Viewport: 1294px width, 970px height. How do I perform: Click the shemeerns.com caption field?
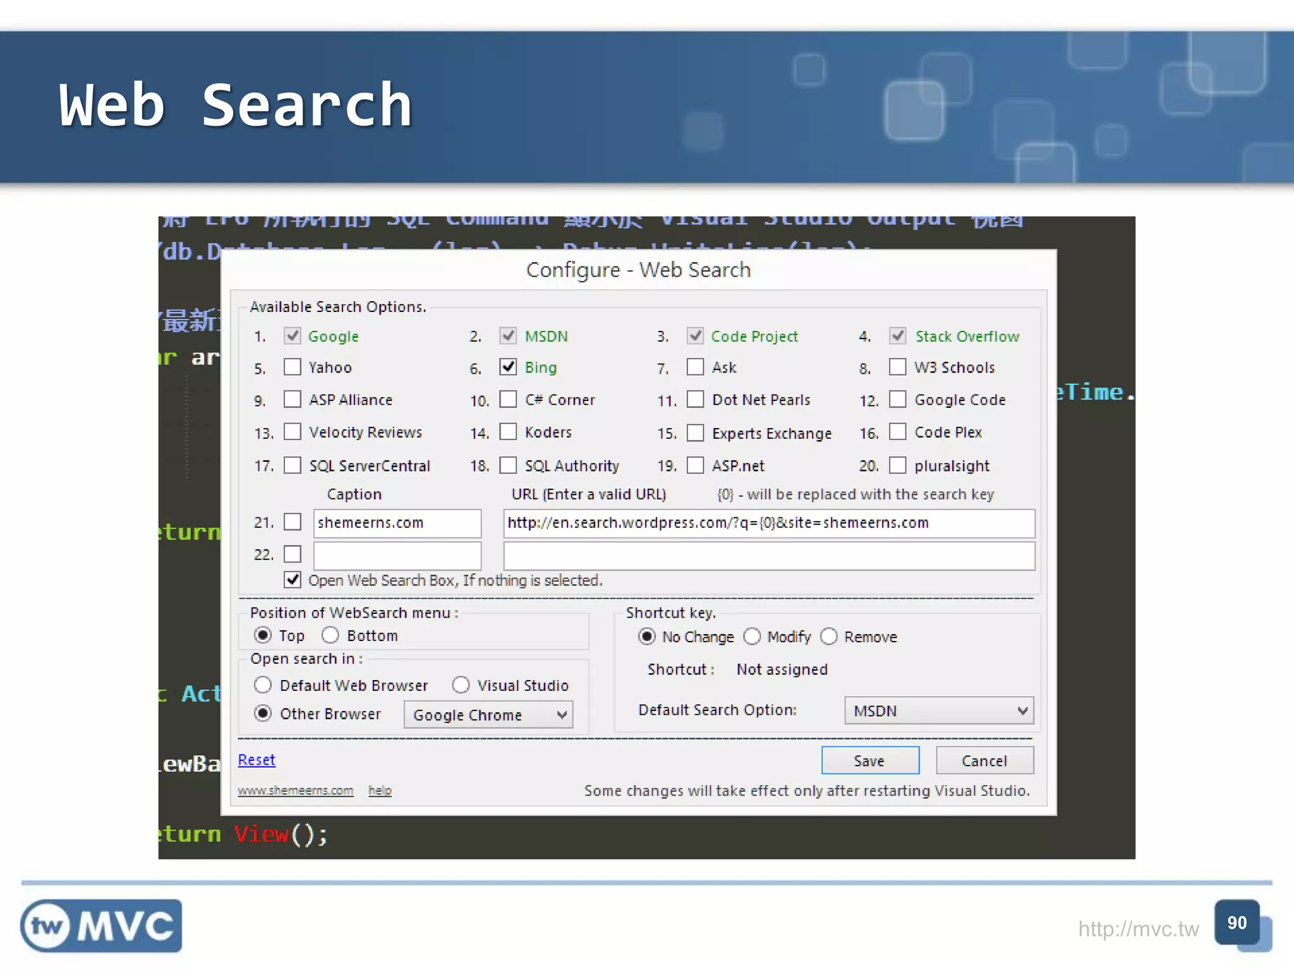397,524
